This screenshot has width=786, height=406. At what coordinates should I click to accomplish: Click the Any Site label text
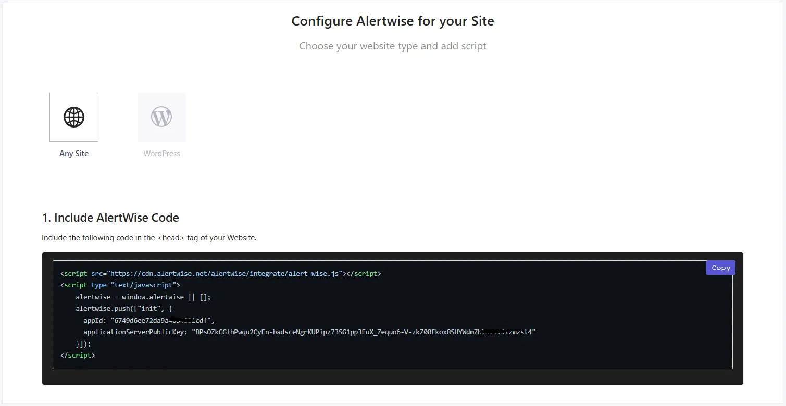pyautogui.click(x=73, y=153)
